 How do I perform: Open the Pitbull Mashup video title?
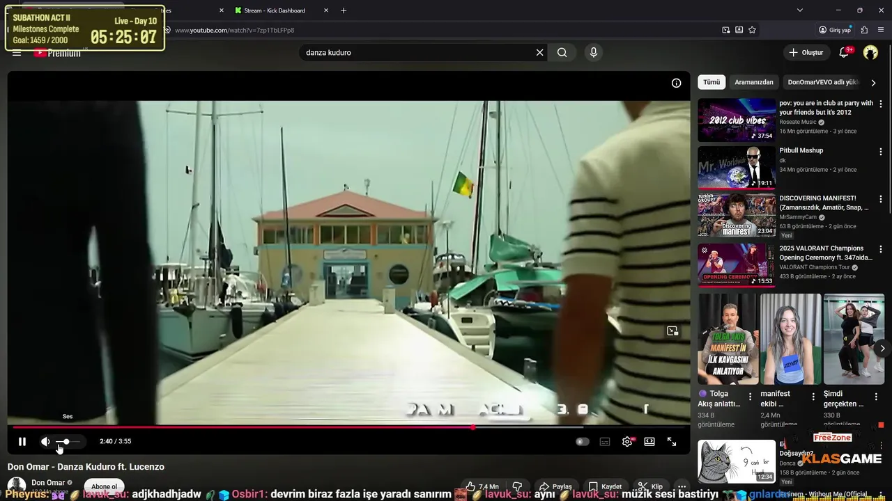tap(801, 150)
